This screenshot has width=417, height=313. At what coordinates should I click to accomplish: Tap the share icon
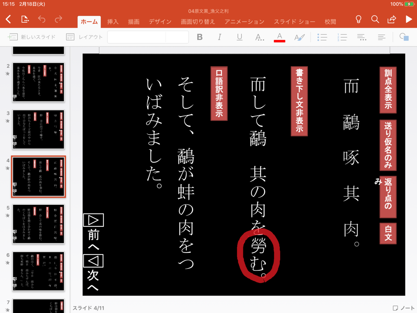[x=392, y=19]
